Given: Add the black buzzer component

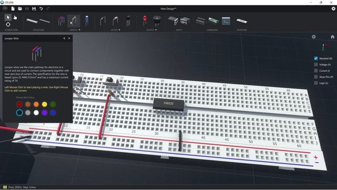Looking at the screenshot, I should [x=157, y=21].
